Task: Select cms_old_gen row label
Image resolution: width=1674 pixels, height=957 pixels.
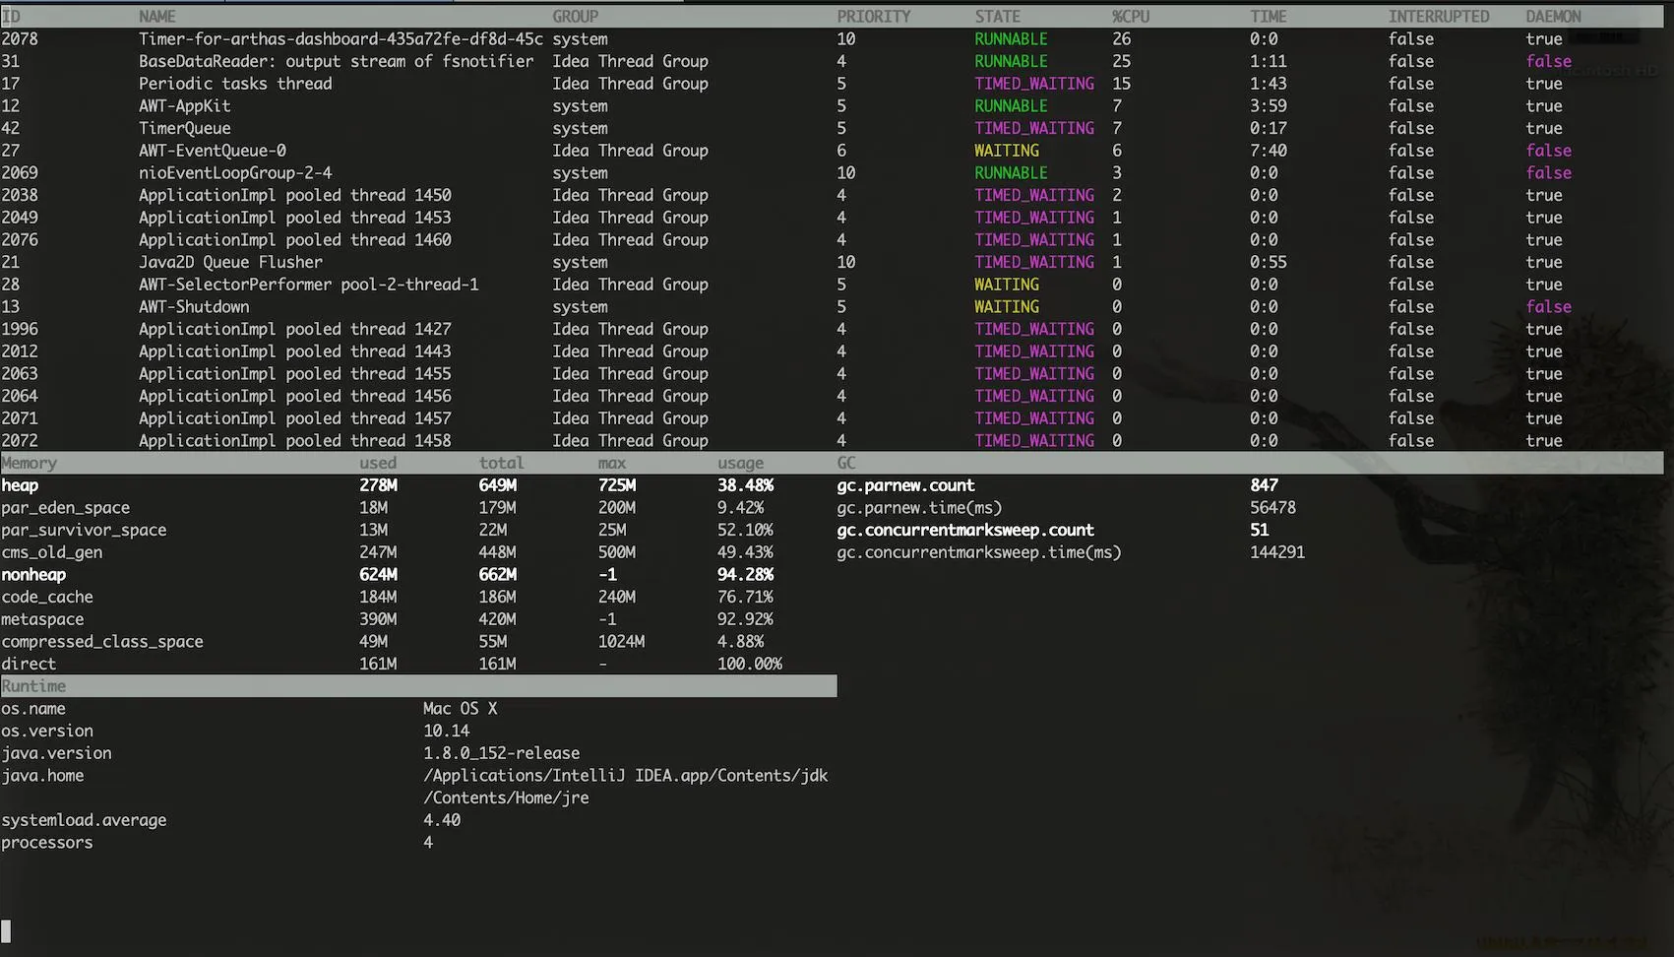Action: pyautogui.click(x=52, y=552)
